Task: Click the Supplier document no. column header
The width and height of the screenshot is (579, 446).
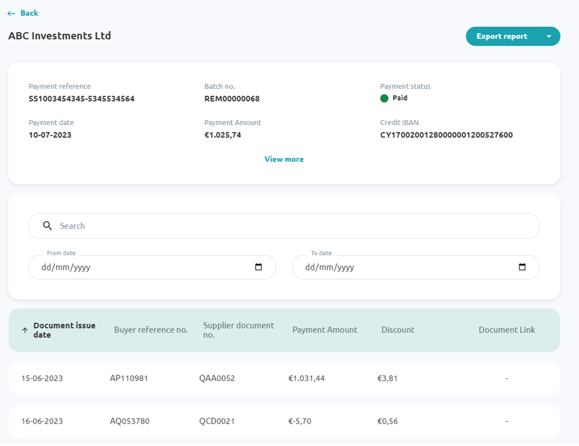Action: coord(239,330)
